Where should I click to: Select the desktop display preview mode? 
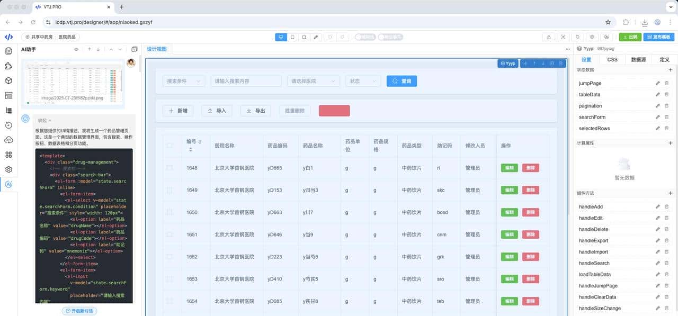click(x=281, y=37)
